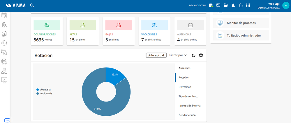
Task: Open the documents report sidebar icon
Action: pyautogui.click(x=4, y=34)
